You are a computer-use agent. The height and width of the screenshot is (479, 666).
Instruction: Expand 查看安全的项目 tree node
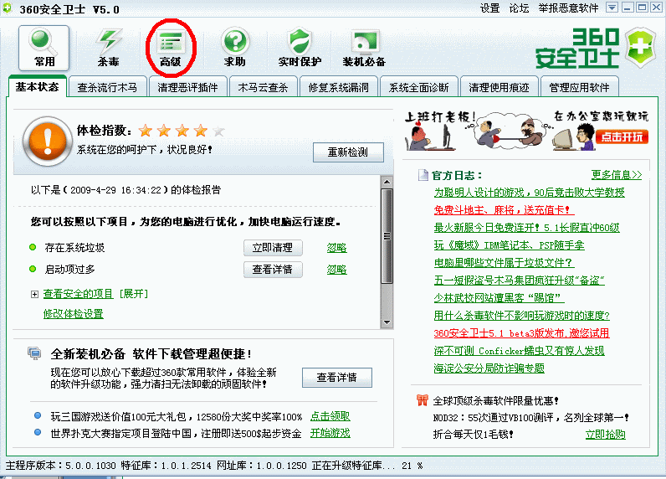tap(34, 294)
